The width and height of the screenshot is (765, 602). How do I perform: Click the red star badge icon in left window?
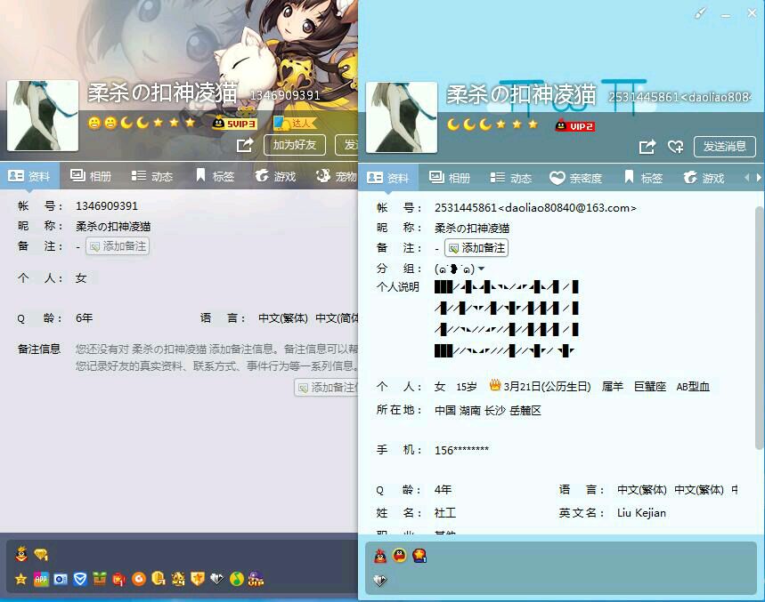[119, 579]
